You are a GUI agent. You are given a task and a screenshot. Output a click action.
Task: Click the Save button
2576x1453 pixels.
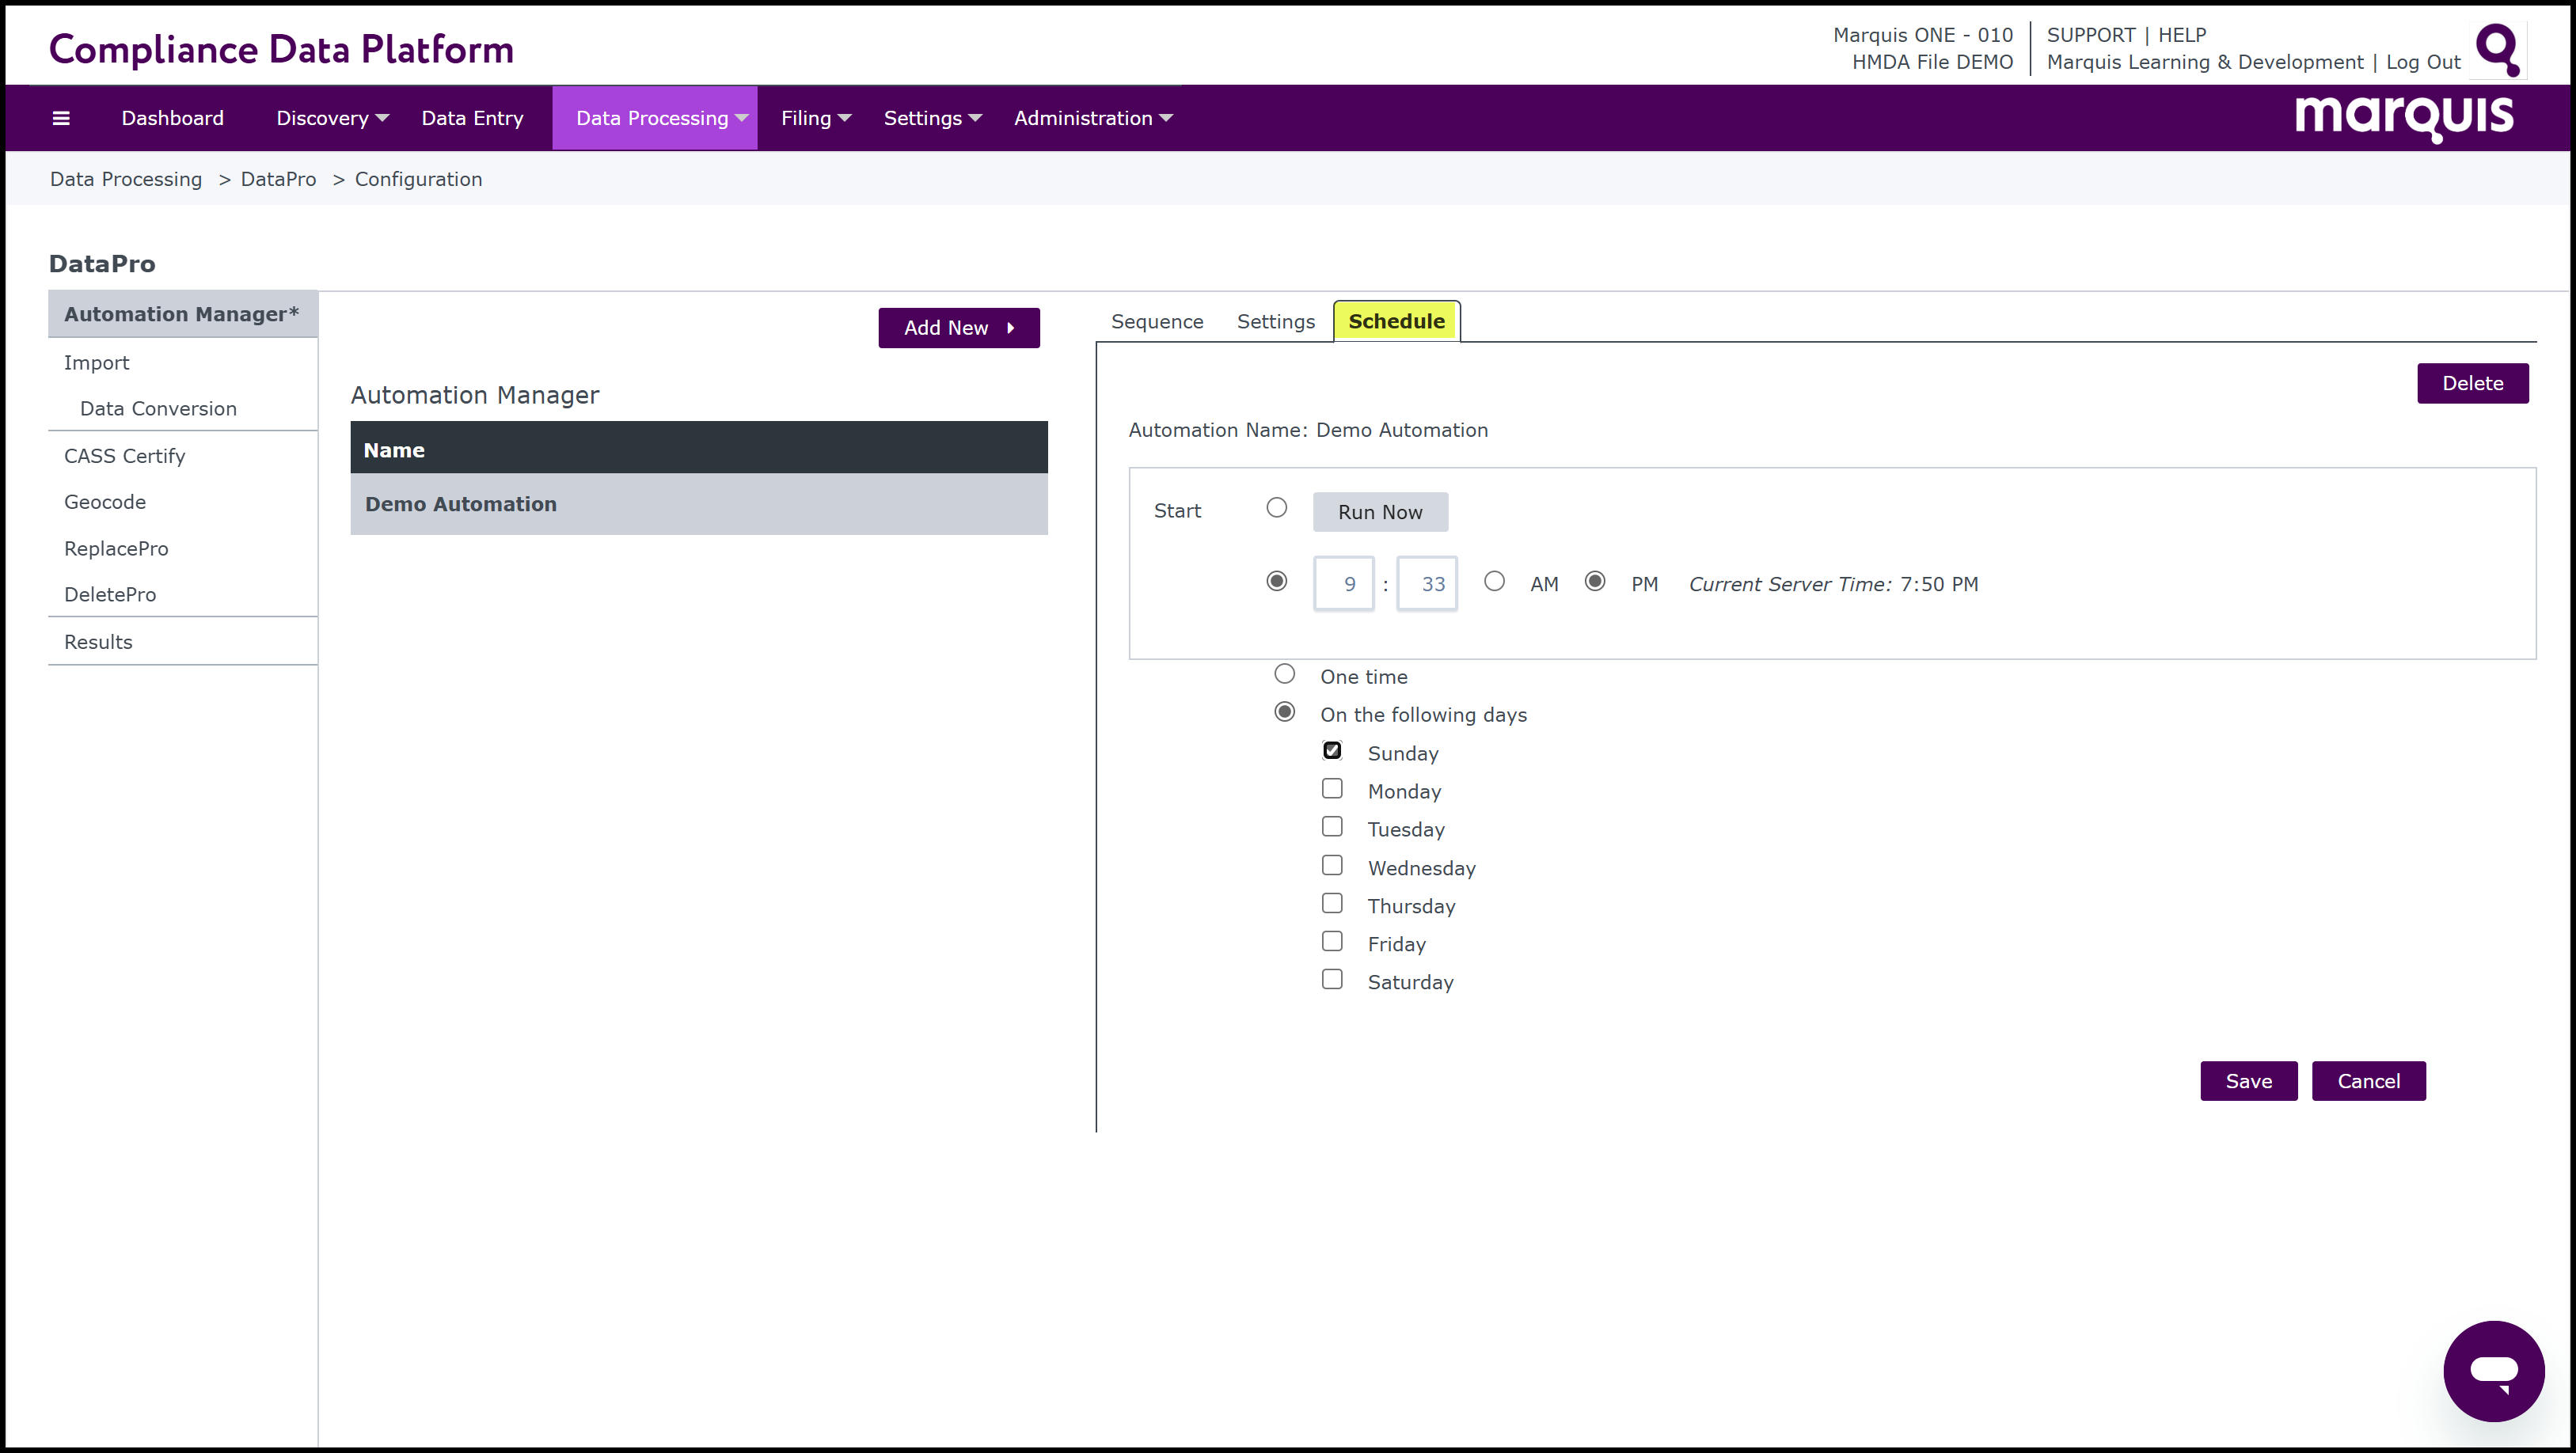pyautogui.click(x=2248, y=1081)
